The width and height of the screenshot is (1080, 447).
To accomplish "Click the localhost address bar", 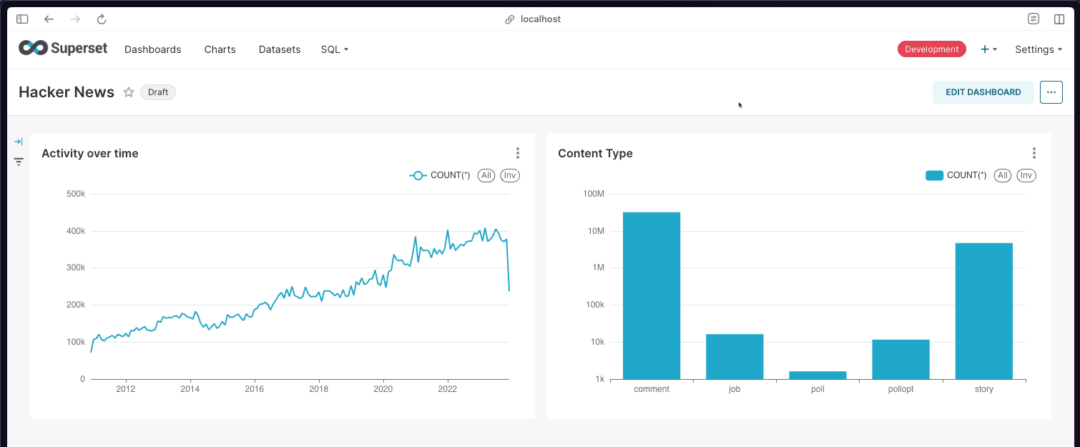I will click(x=540, y=19).
